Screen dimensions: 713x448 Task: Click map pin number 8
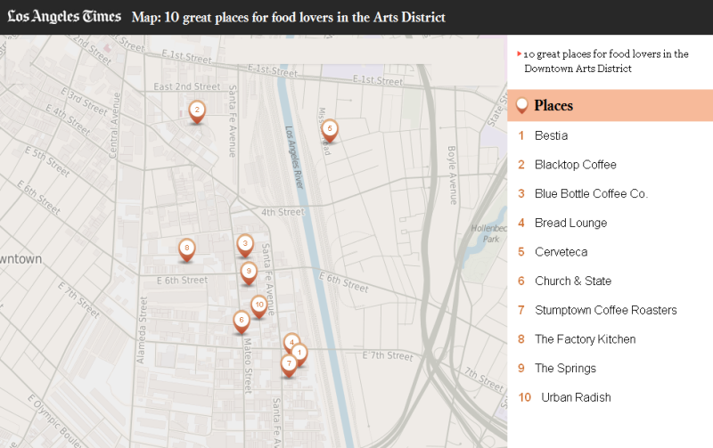(186, 250)
